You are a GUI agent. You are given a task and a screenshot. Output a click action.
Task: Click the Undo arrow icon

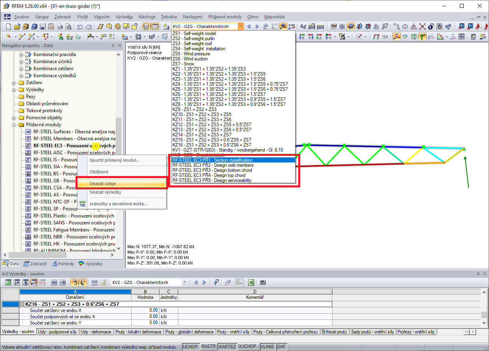80,26
